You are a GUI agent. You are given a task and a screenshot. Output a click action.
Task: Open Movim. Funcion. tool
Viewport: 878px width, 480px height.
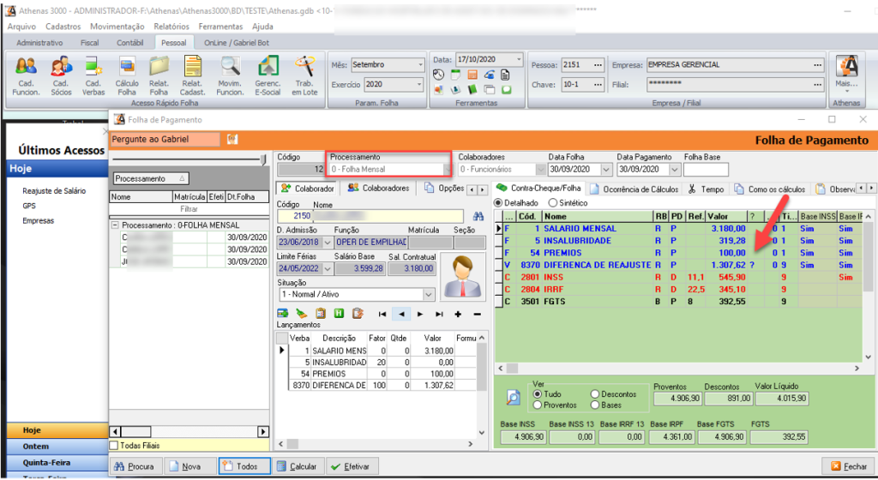[x=230, y=76]
